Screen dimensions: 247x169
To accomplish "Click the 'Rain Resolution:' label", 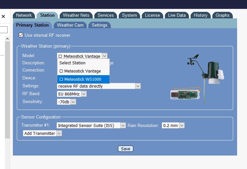I will point(143,125).
